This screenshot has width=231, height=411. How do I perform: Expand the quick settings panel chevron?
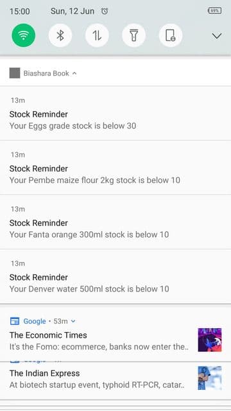[217, 36]
